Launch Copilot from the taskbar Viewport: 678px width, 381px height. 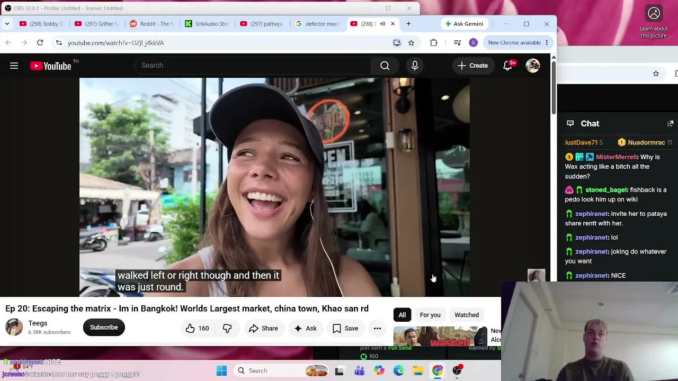pos(379,370)
